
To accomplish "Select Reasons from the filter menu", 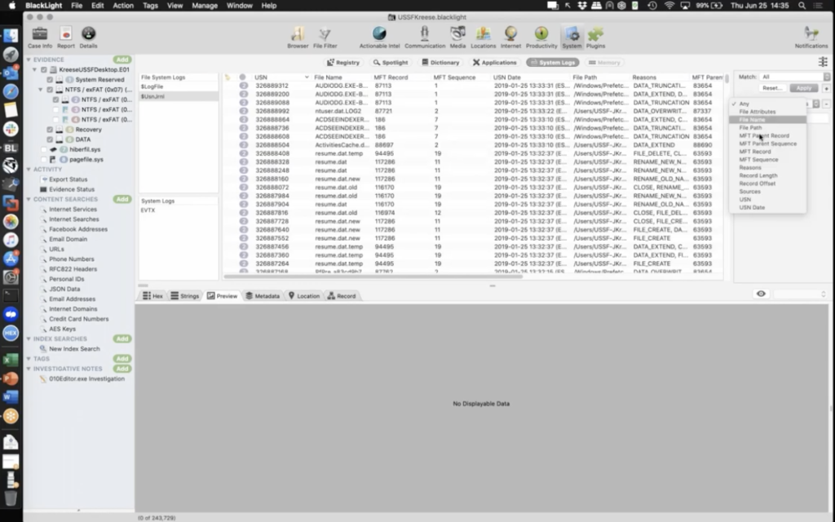I will click(767, 168).
